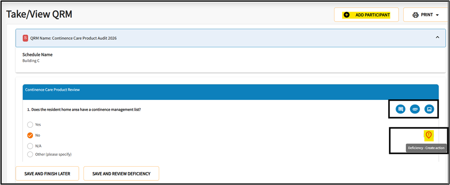450x185 pixels.
Task: Click the paperclip attachment icon
Action: (415, 109)
